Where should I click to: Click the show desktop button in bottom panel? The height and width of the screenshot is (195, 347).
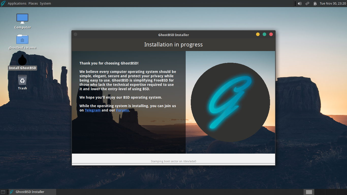click(3, 192)
